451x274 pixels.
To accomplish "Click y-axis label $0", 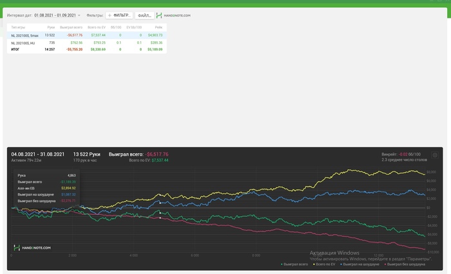I will 428,208.
